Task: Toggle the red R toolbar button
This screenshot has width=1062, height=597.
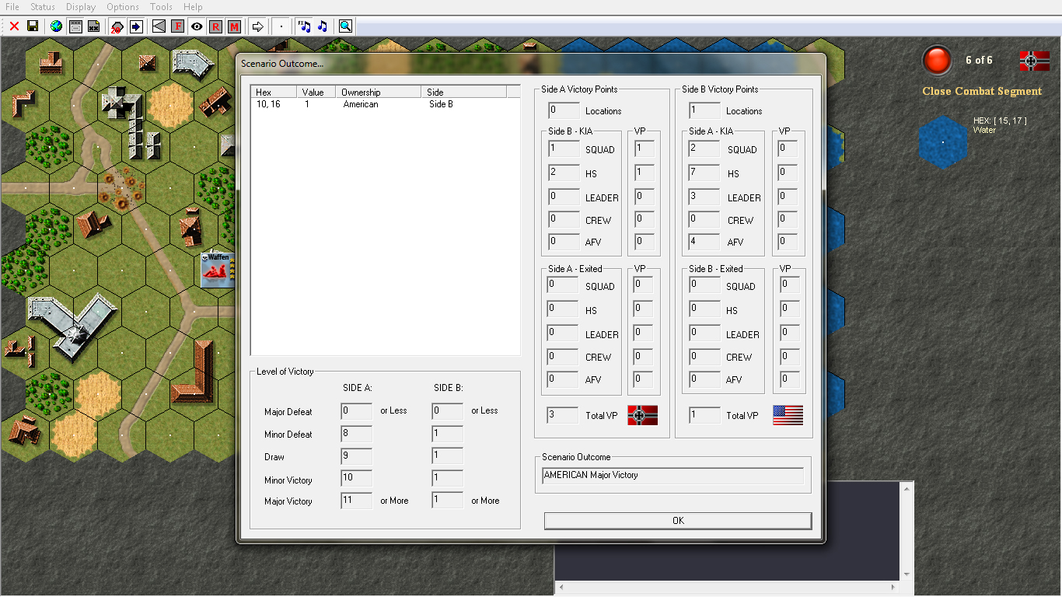Action: [x=215, y=26]
